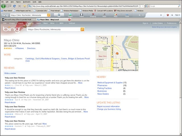Click Report incorrect information link
The width and height of the screenshot is (182, 136).
[108, 107]
